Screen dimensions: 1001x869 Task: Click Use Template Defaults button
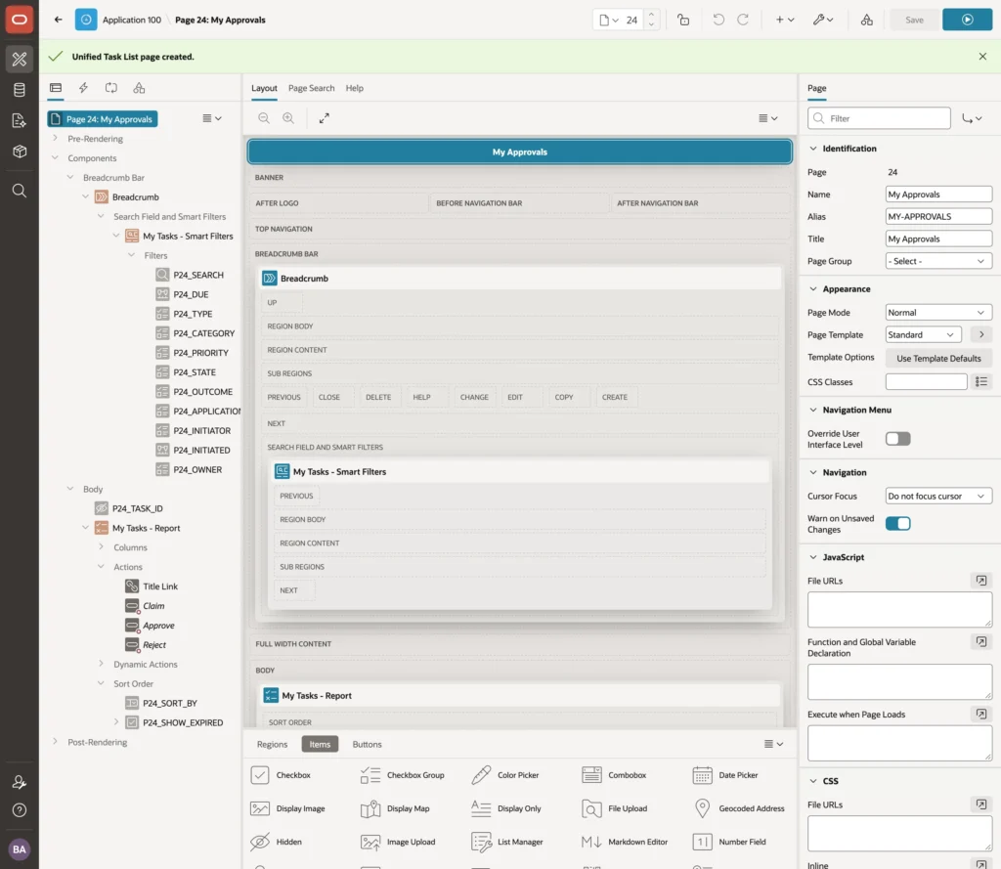(938, 358)
